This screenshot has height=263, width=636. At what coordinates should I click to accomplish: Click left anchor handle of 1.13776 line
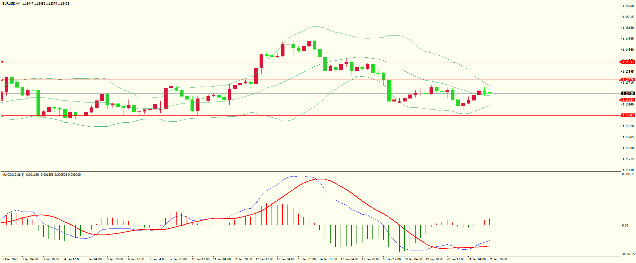2,80
